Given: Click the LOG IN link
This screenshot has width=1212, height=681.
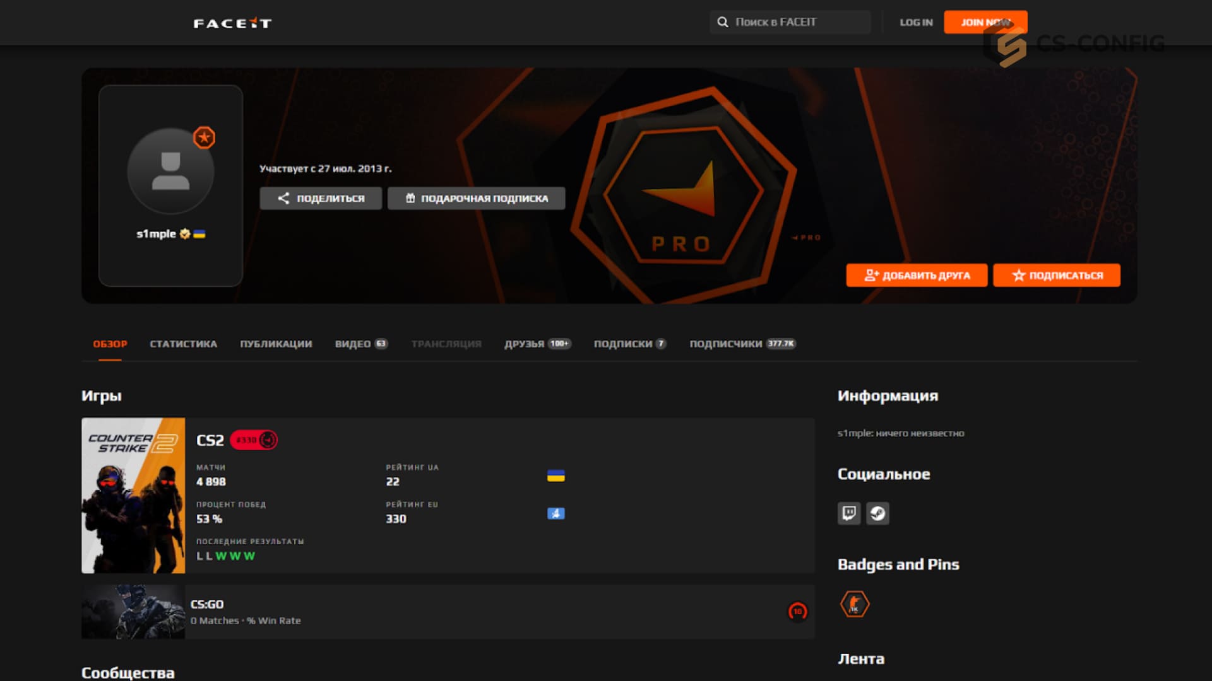Looking at the screenshot, I should click(x=916, y=22).
